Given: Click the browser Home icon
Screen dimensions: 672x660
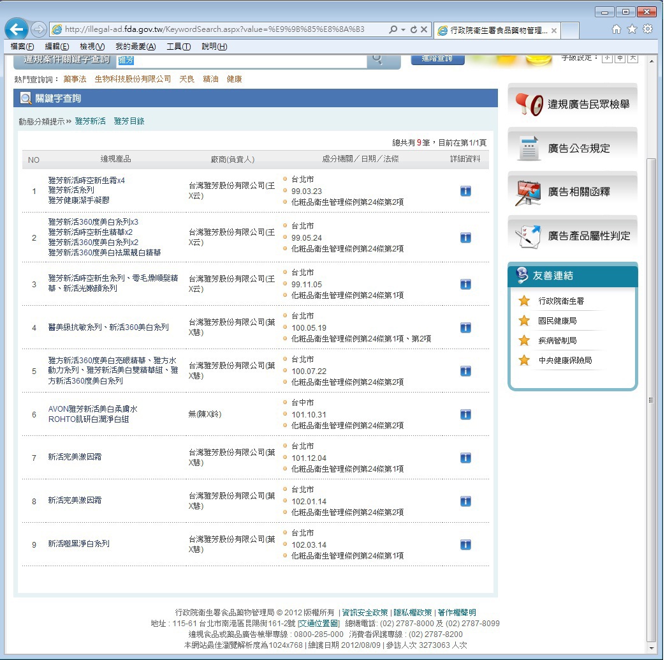Looking at the screenshot, I should point(617,29).
